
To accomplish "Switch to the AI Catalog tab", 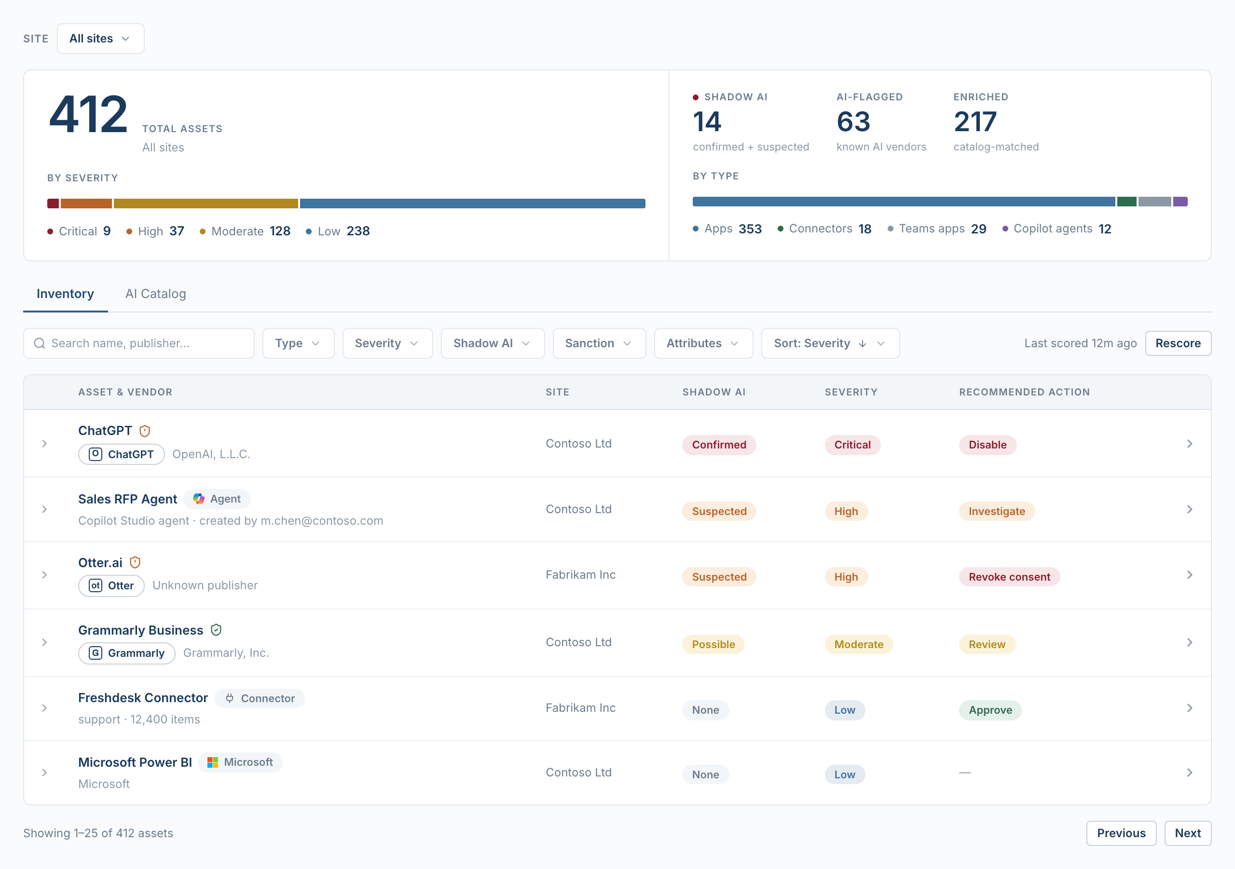I will 155,294.
